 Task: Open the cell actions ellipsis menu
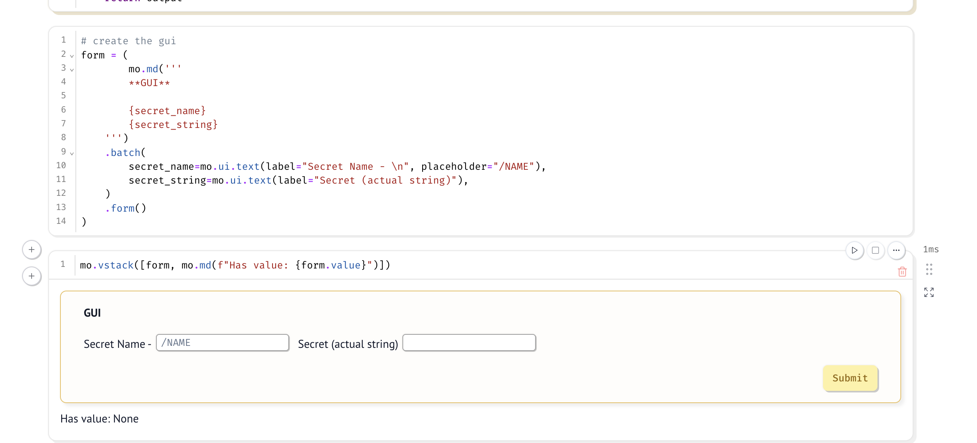click(896, 250)
